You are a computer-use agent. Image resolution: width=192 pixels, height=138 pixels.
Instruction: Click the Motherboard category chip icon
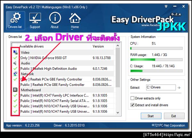15,90
